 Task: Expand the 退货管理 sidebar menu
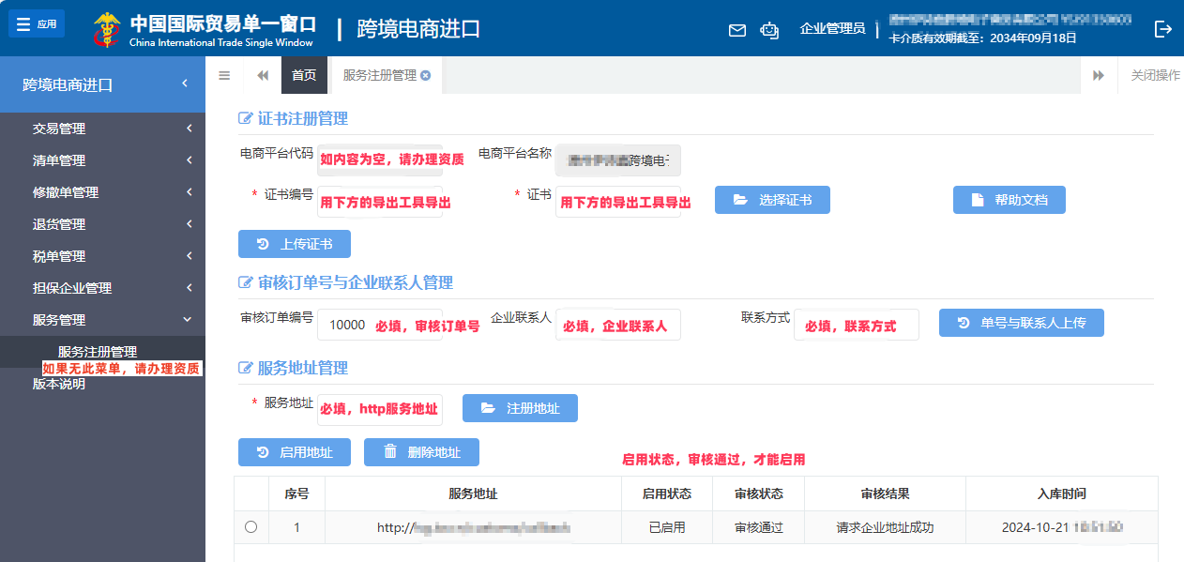103,224
